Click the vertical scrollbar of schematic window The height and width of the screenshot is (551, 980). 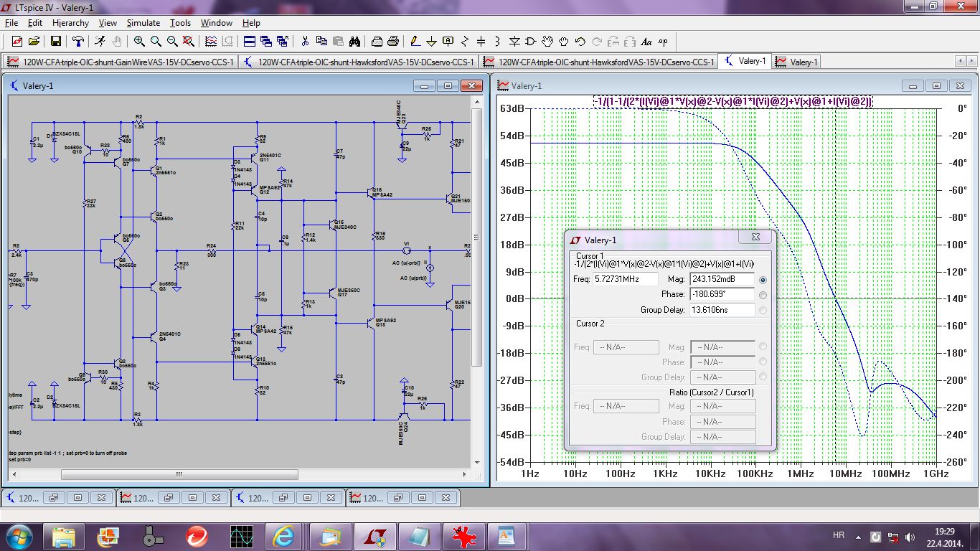(478, 282)
